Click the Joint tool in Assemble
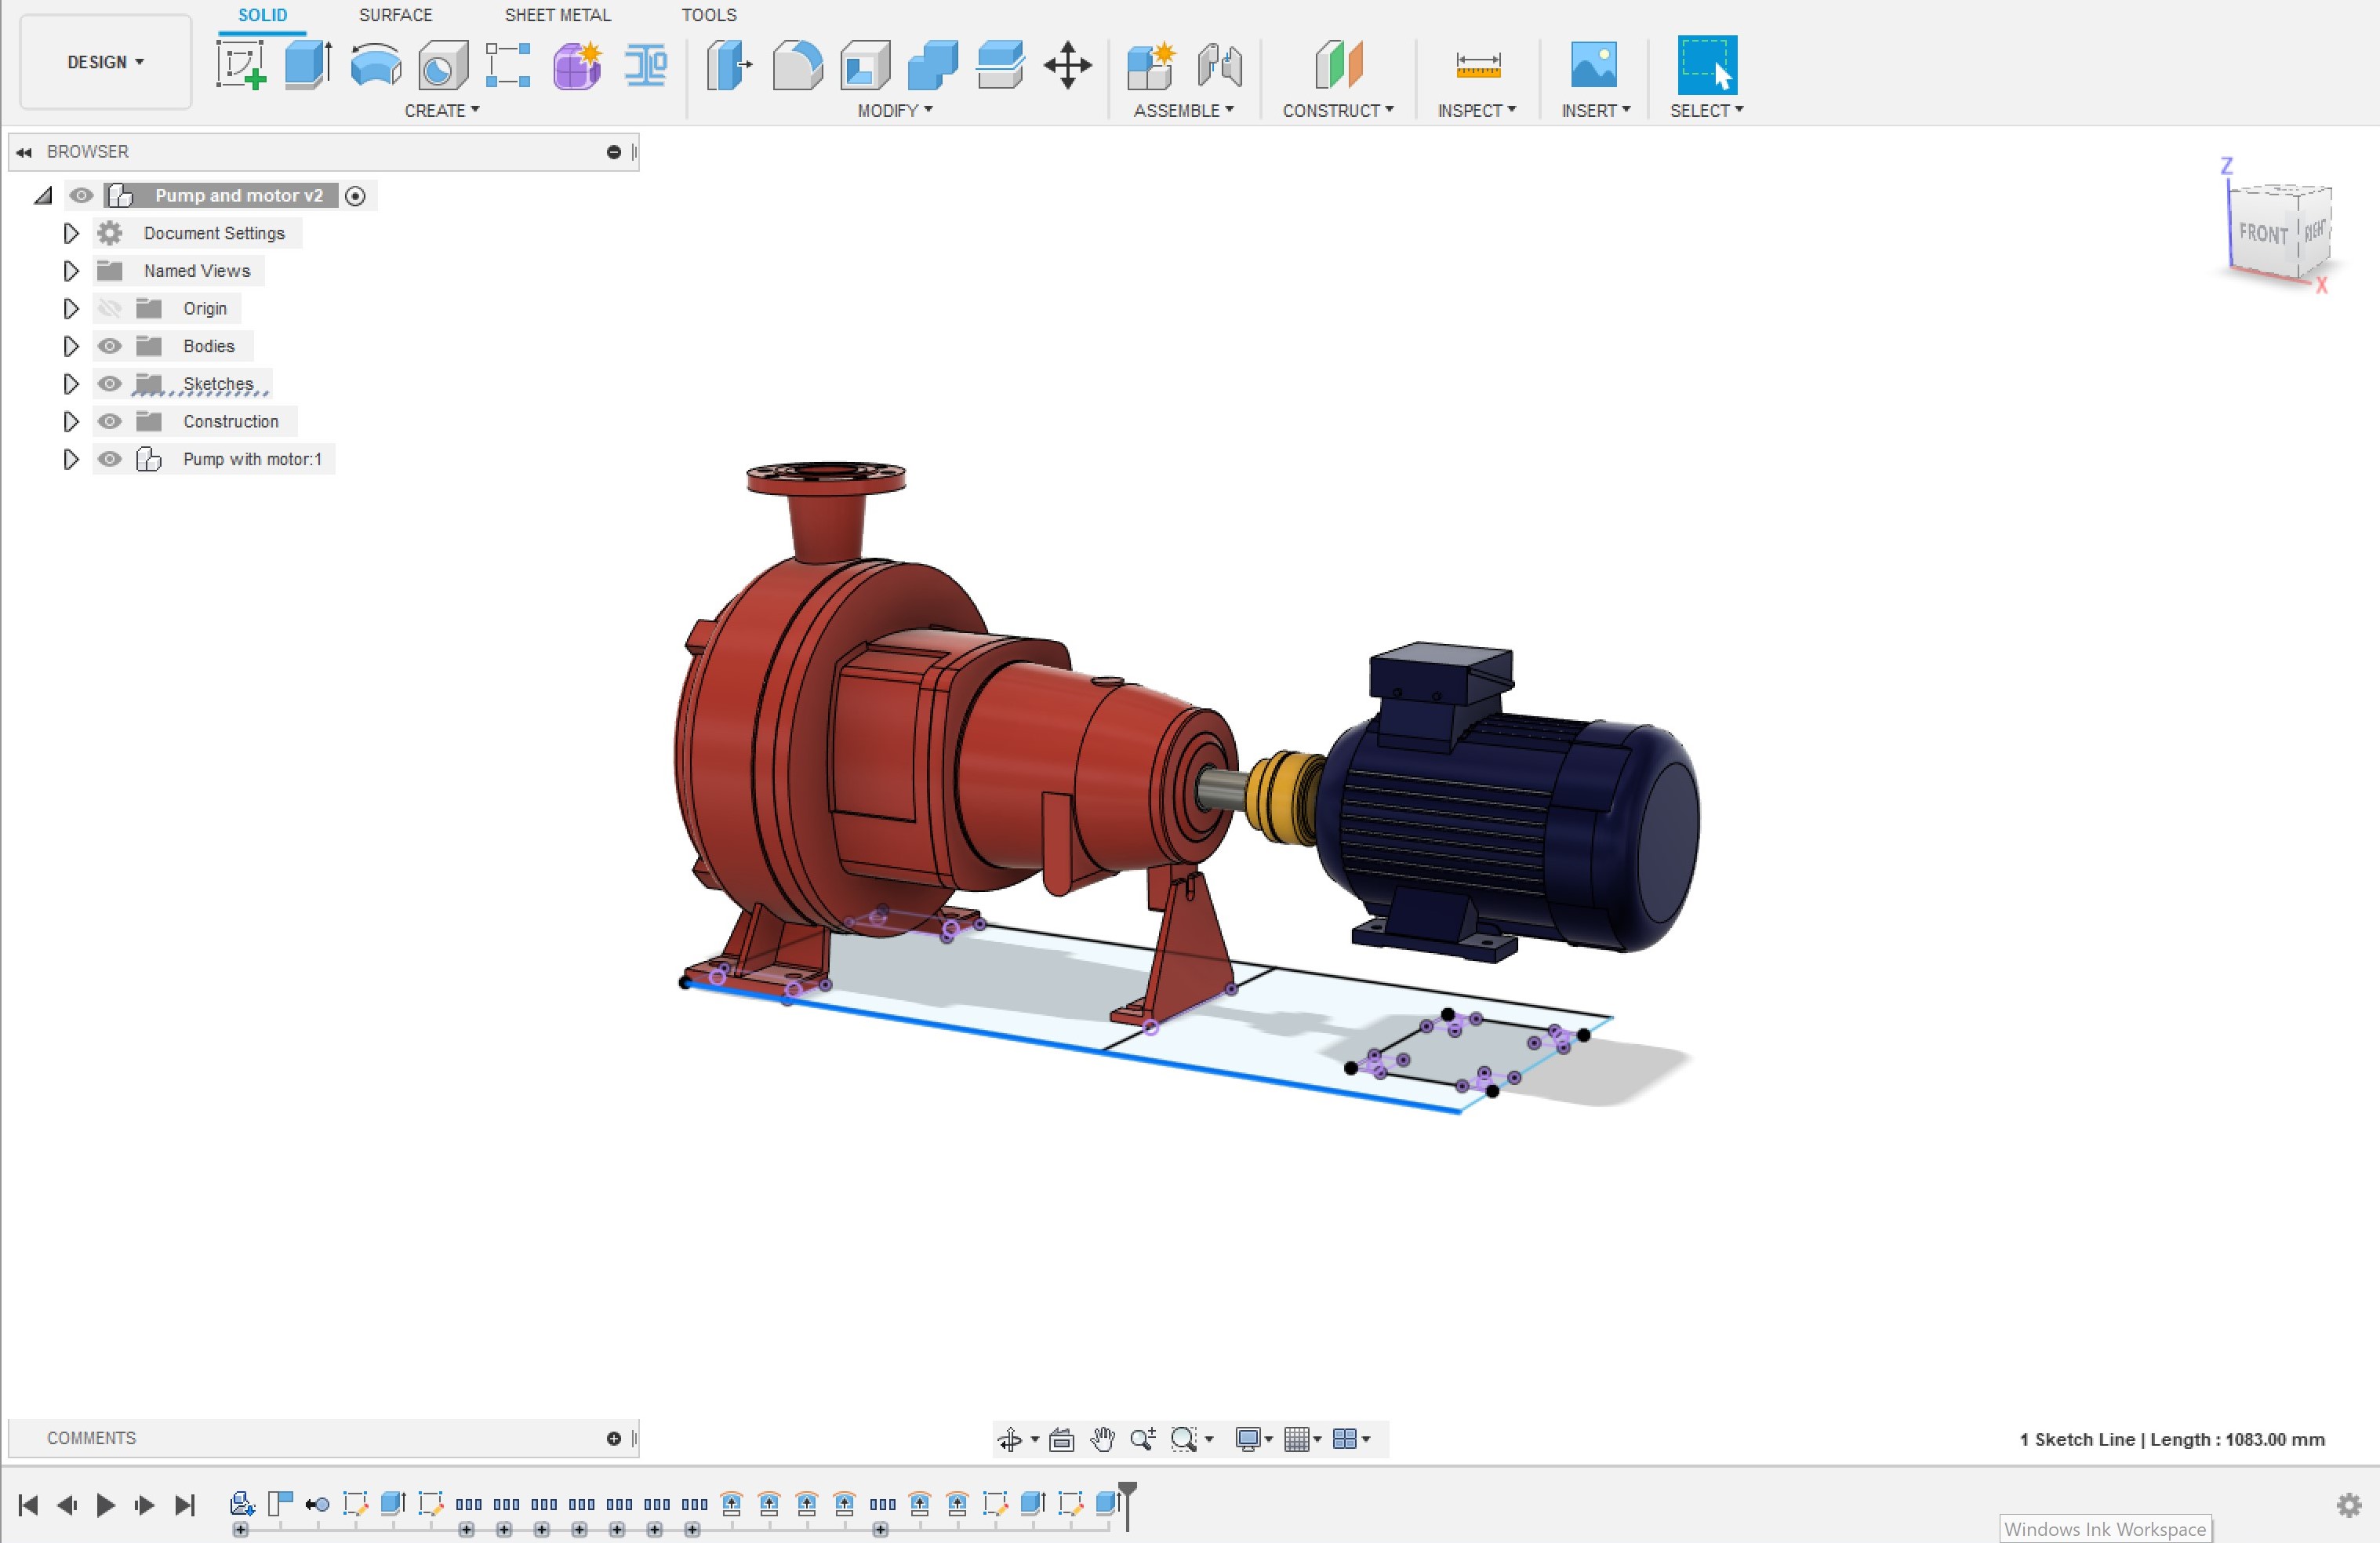The width and height of the screenshot is (2380, 1543). [1220, 65]
